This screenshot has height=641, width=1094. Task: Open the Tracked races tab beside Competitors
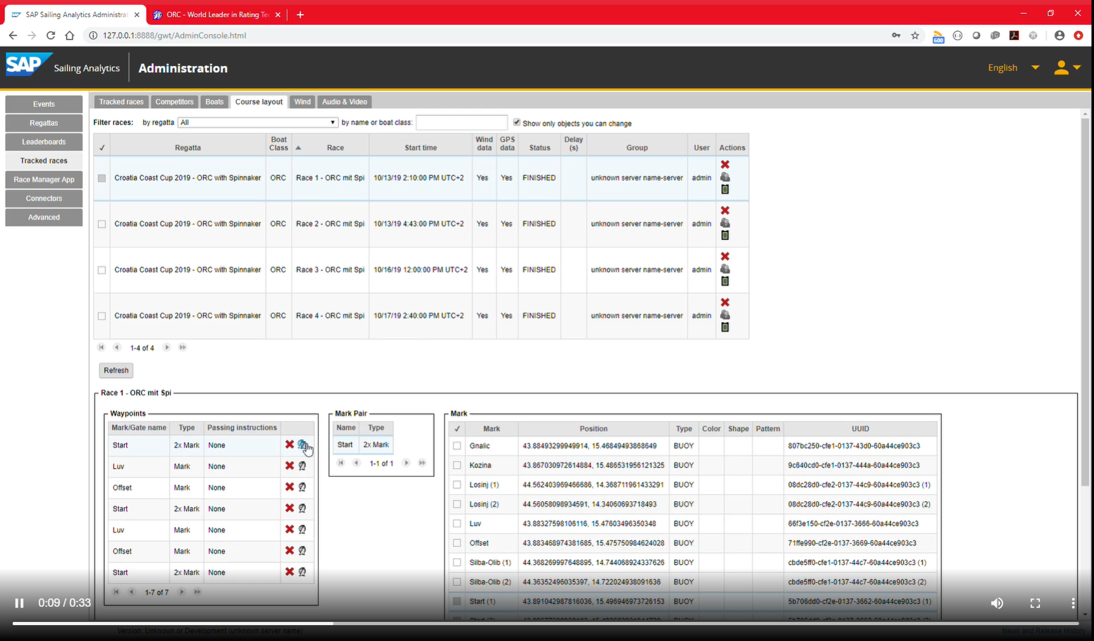[x=121, y=102]
